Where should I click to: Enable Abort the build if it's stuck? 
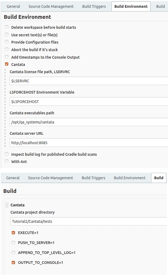click(7, 49)
